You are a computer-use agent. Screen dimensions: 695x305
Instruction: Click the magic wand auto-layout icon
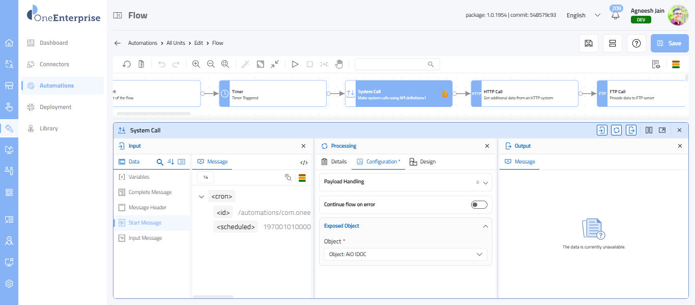(245, 64)
